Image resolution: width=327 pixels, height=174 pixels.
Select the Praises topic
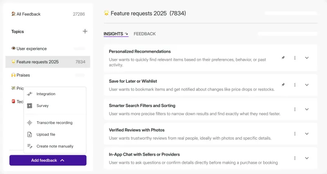[x=48, y=75]
